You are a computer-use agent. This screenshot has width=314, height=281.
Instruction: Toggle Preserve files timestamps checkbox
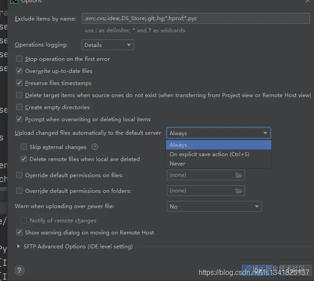19,83
